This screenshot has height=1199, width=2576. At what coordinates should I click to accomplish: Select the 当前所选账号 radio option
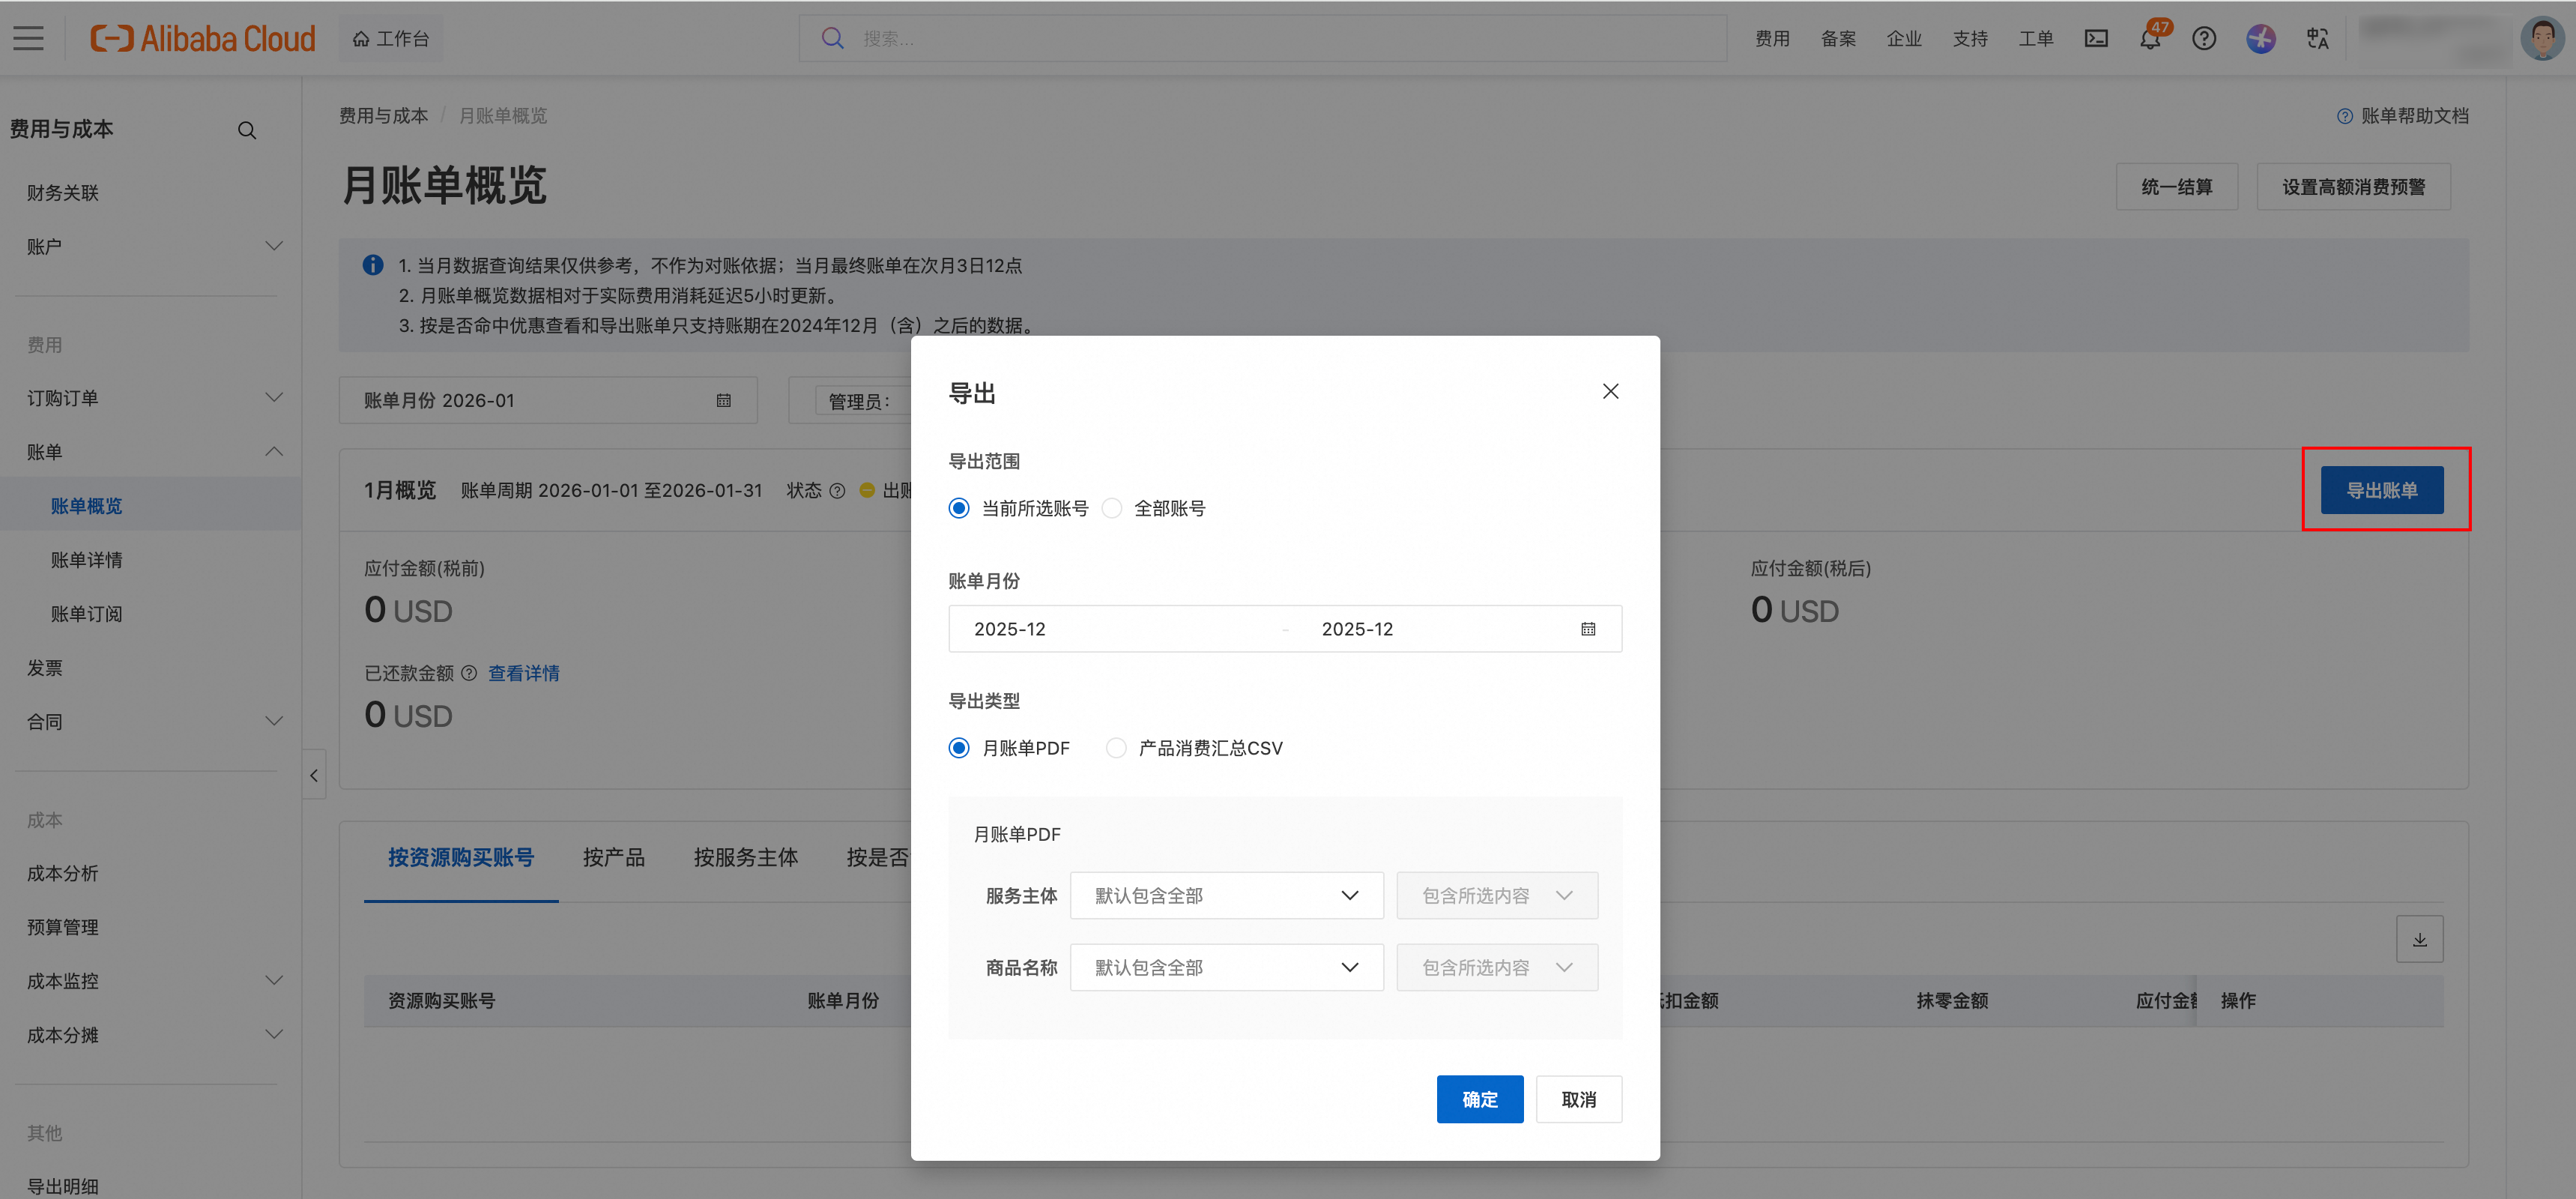click(959, 508)
